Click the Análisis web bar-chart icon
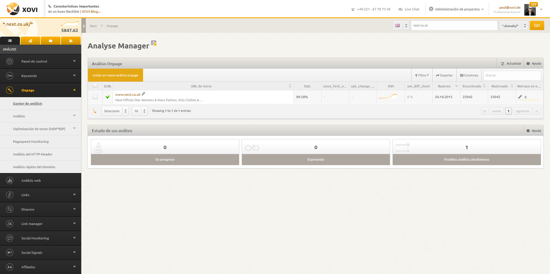The width and height of the screenshot is (550, 274). [x=10, y=180]
